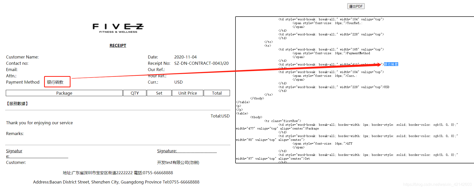Click the QTY column header
The width and height of the screenshot is (474, 189).
135,93
